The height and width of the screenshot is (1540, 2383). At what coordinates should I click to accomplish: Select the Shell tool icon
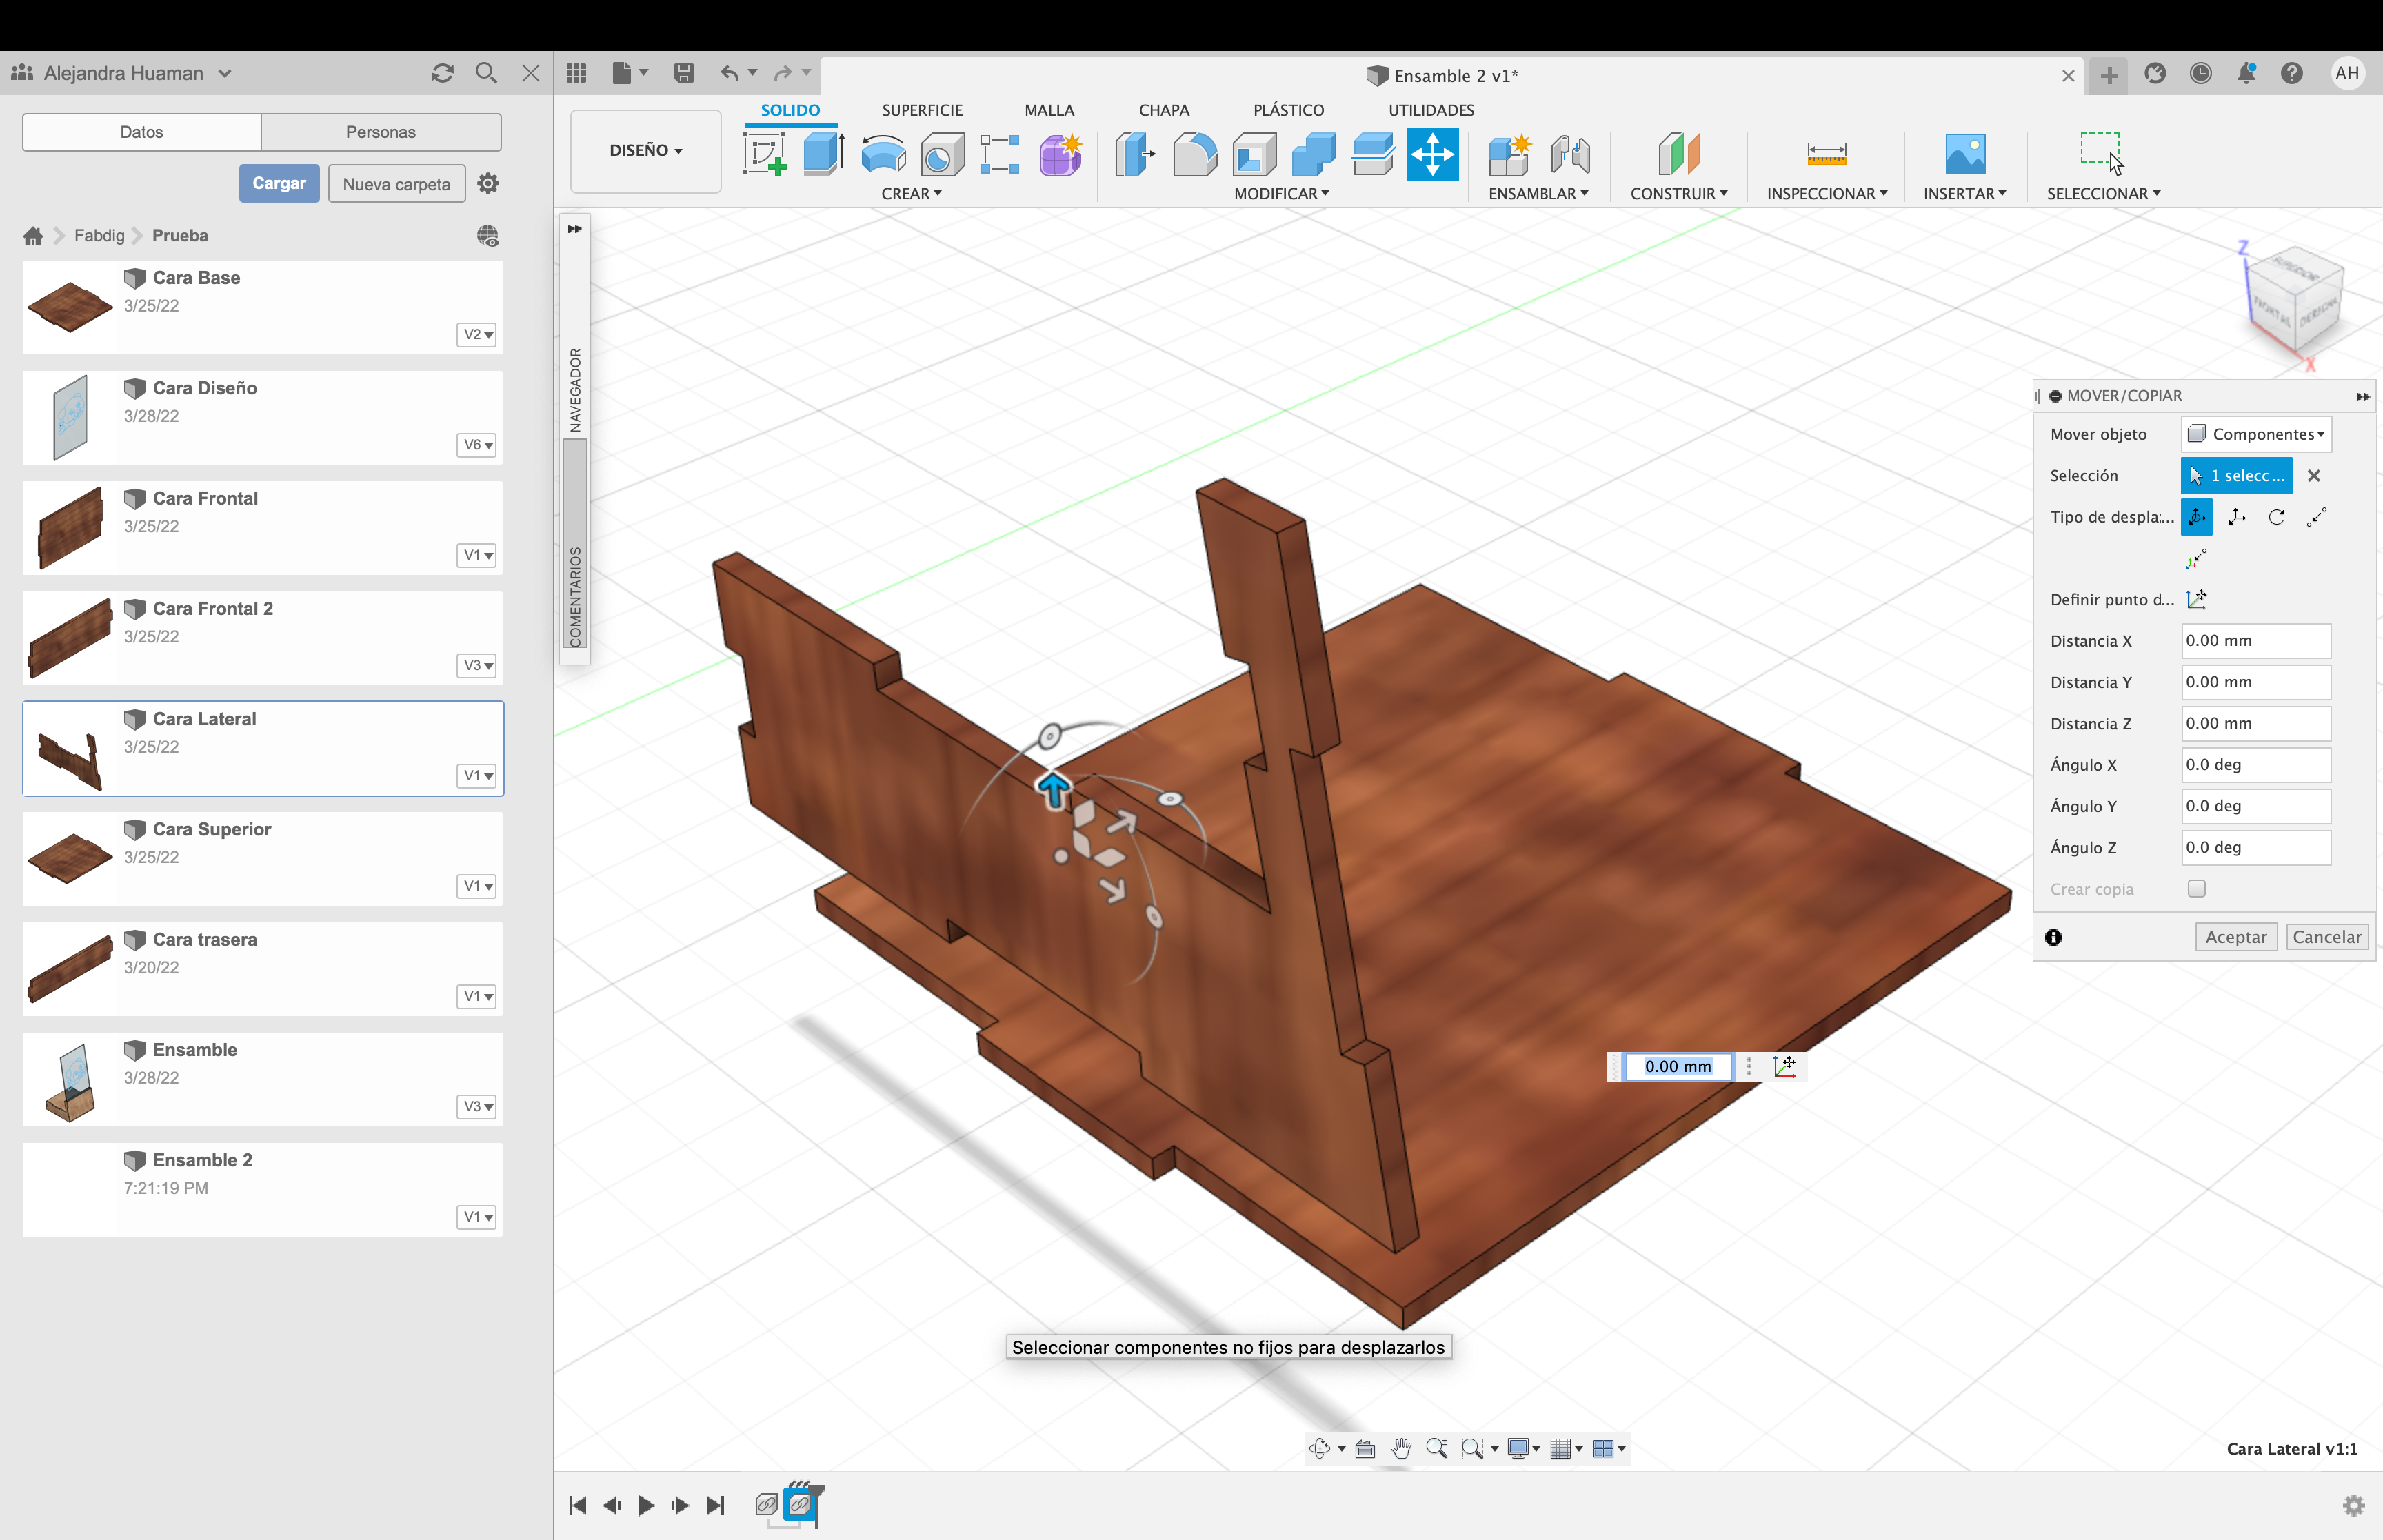[1254, 155]
